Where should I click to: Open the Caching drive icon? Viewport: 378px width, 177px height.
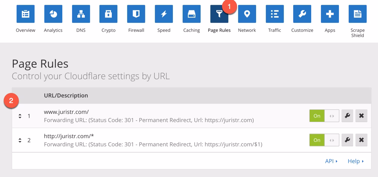[192, 14]
